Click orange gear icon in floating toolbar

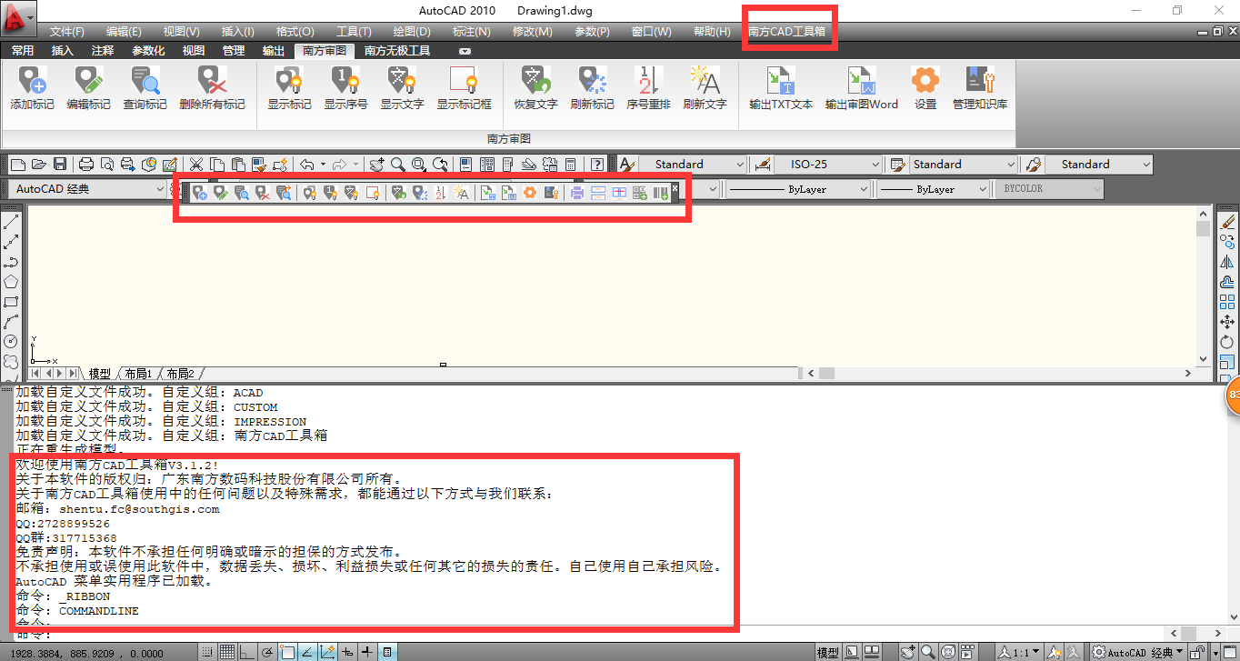[530, 193]
